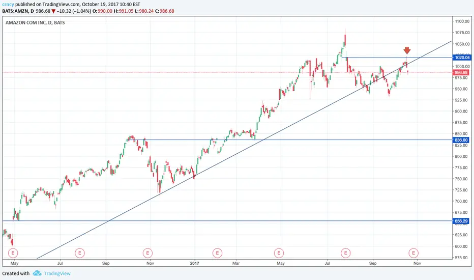
Task: Click the −10.32 (−1.04%) change text
Action: pyautogui.click(x=74, y=11)
